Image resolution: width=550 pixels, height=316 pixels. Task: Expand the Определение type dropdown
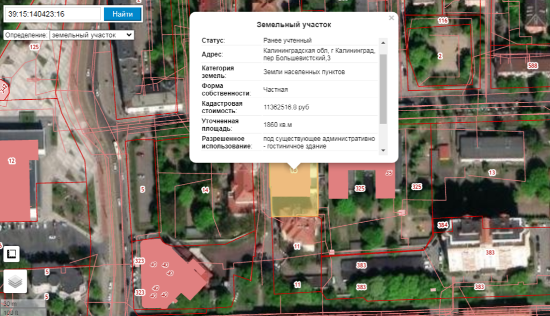(x=91, y=34)
